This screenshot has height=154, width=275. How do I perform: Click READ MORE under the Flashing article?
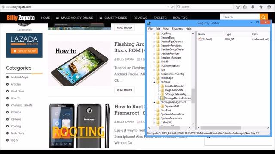click(x=125, y=90)
